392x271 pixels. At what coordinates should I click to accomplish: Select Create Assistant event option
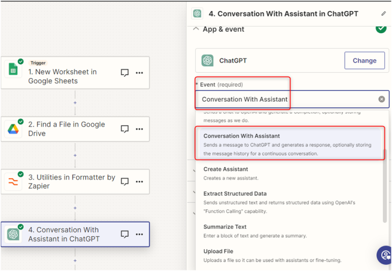[225, 169]
